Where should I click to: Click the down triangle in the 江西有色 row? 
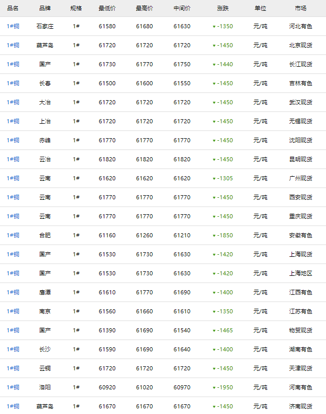click(x=214, y=293)
